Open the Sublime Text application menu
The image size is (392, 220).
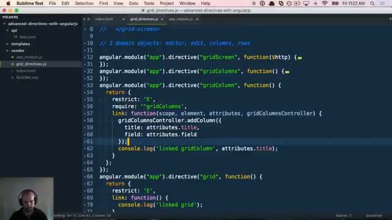(30, 3)
